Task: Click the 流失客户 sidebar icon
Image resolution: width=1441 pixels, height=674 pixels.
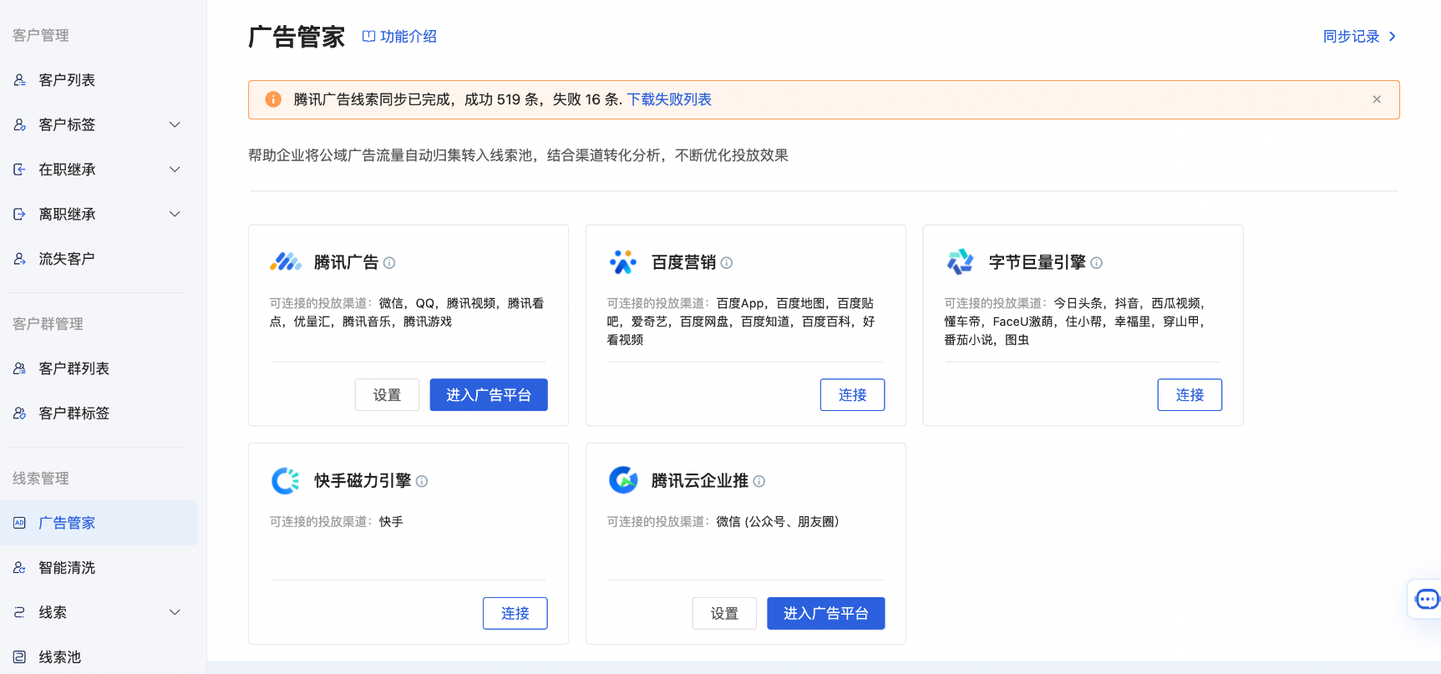Action: click(19, 259)
